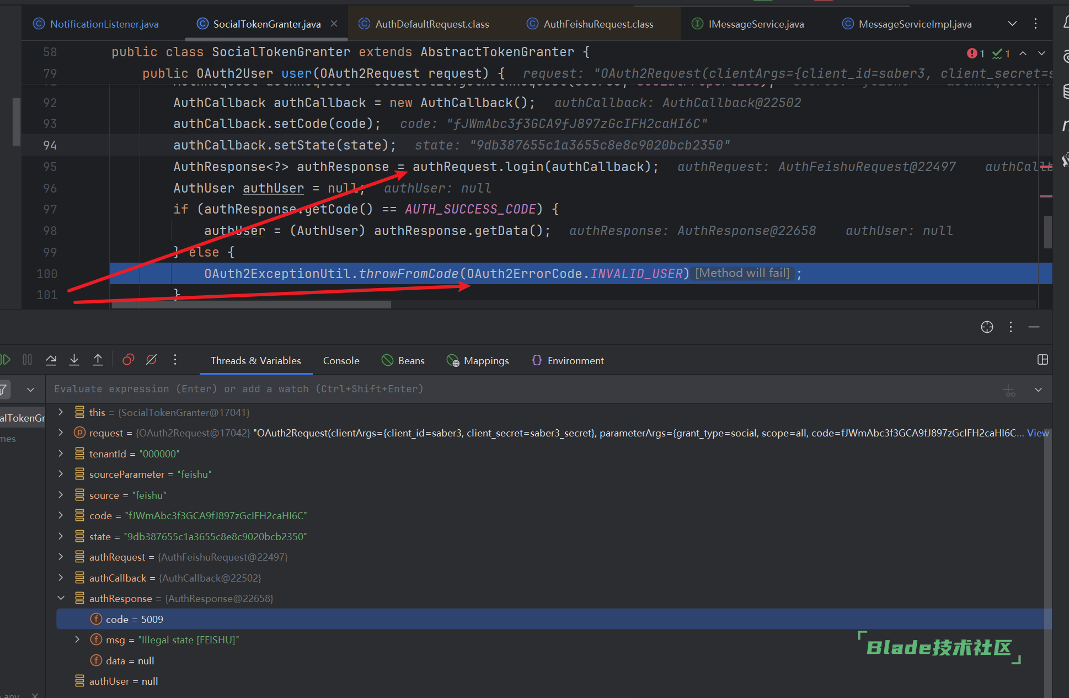1069x698 pixels.
Task: Expand the authCallback variable node
Action: (x=61, y=578)
